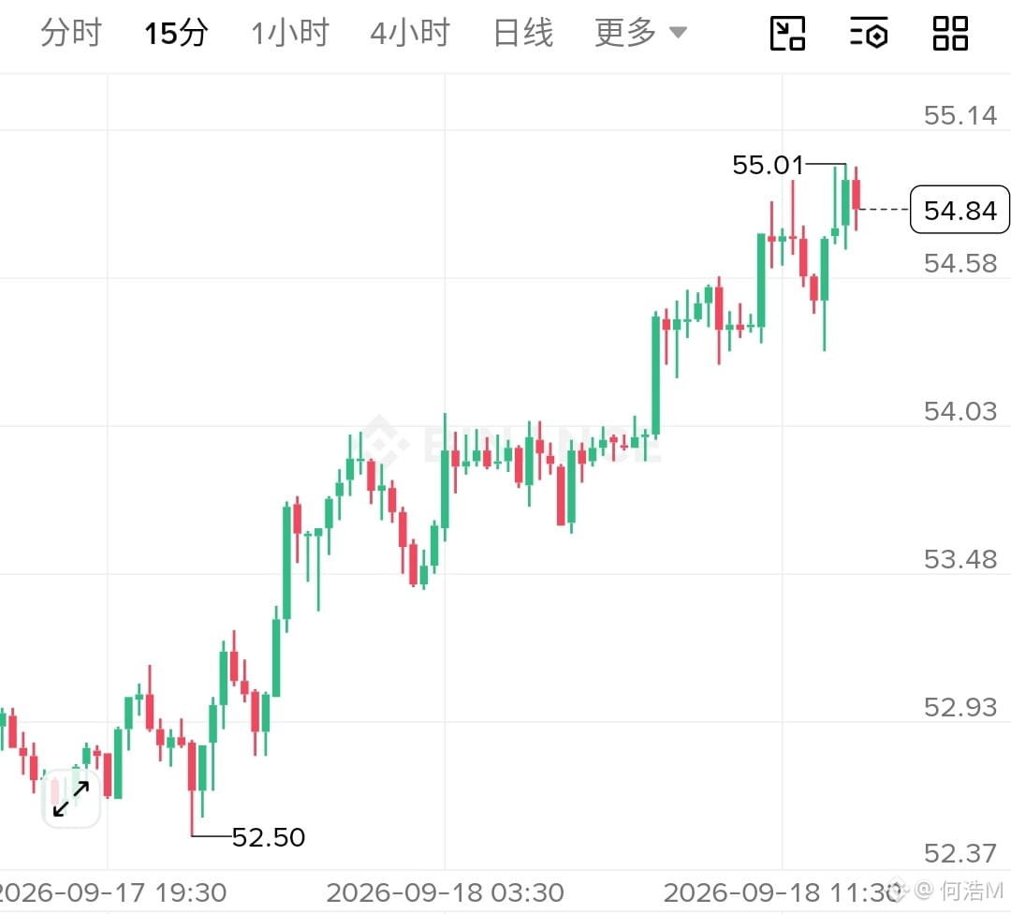Click the current price label 54.84
The height and width of the screenshot is (914, 1011).
click(960, 210)
